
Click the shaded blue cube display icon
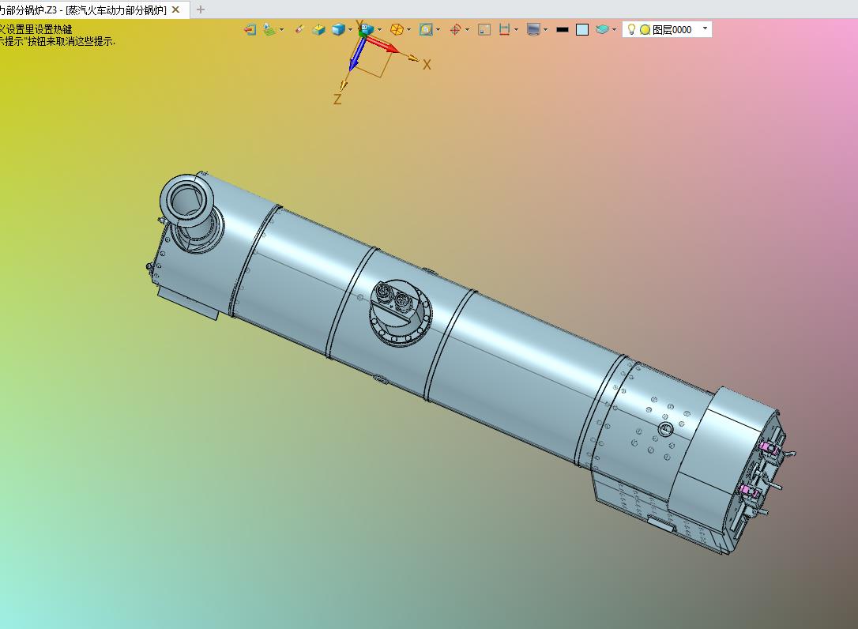(338, 29)
